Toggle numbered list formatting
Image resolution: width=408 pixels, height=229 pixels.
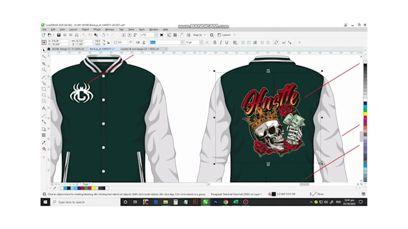tap(249, 42)
